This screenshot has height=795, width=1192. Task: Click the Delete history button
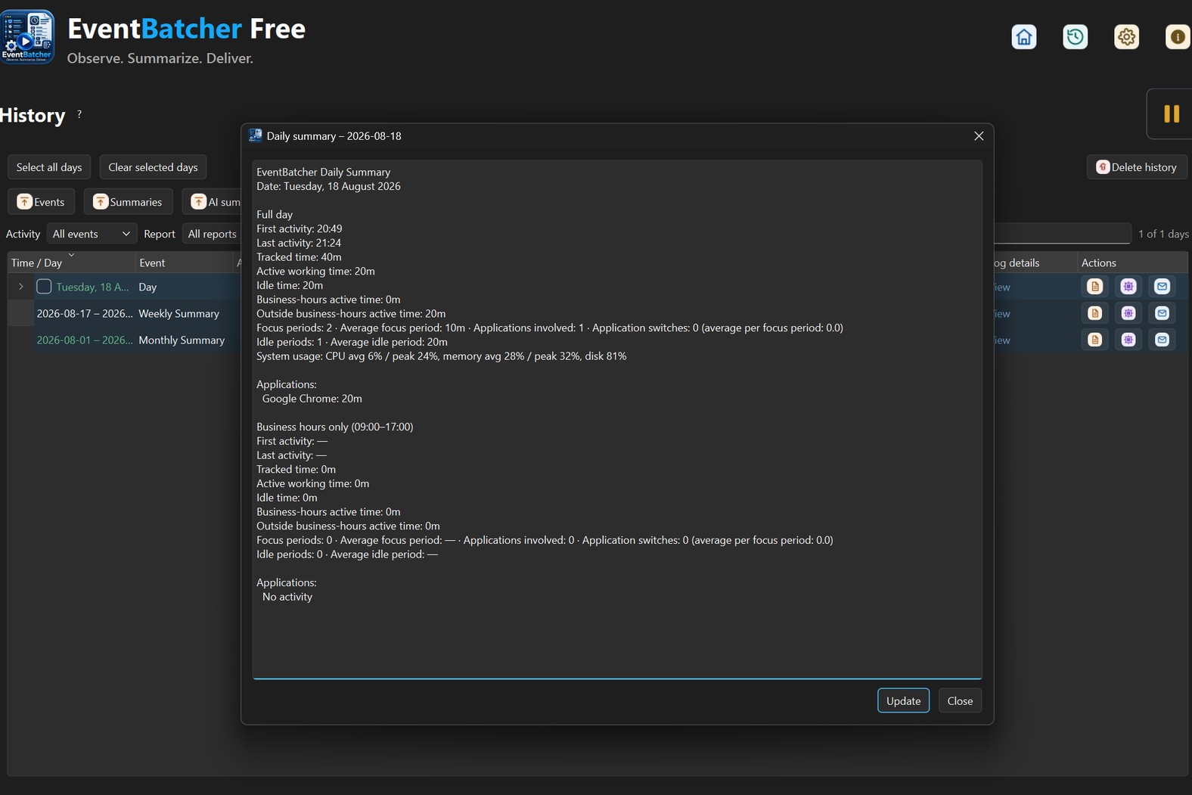[x=1137, y=167]
